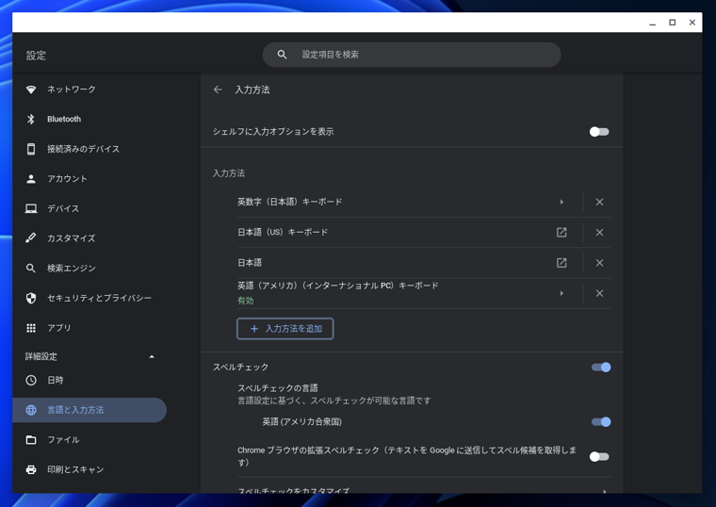Remove 英数字（日本語）キーボード with its X
716x507 pixels.
tap(599, 202)
